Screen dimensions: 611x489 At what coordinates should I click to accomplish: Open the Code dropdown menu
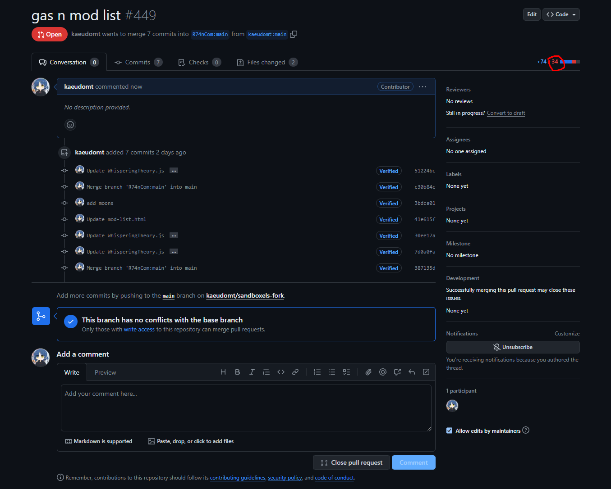(x=560, y=14)
